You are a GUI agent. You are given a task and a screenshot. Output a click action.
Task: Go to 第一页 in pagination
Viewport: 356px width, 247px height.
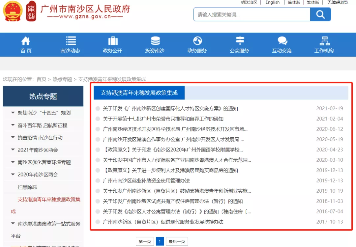145,241
